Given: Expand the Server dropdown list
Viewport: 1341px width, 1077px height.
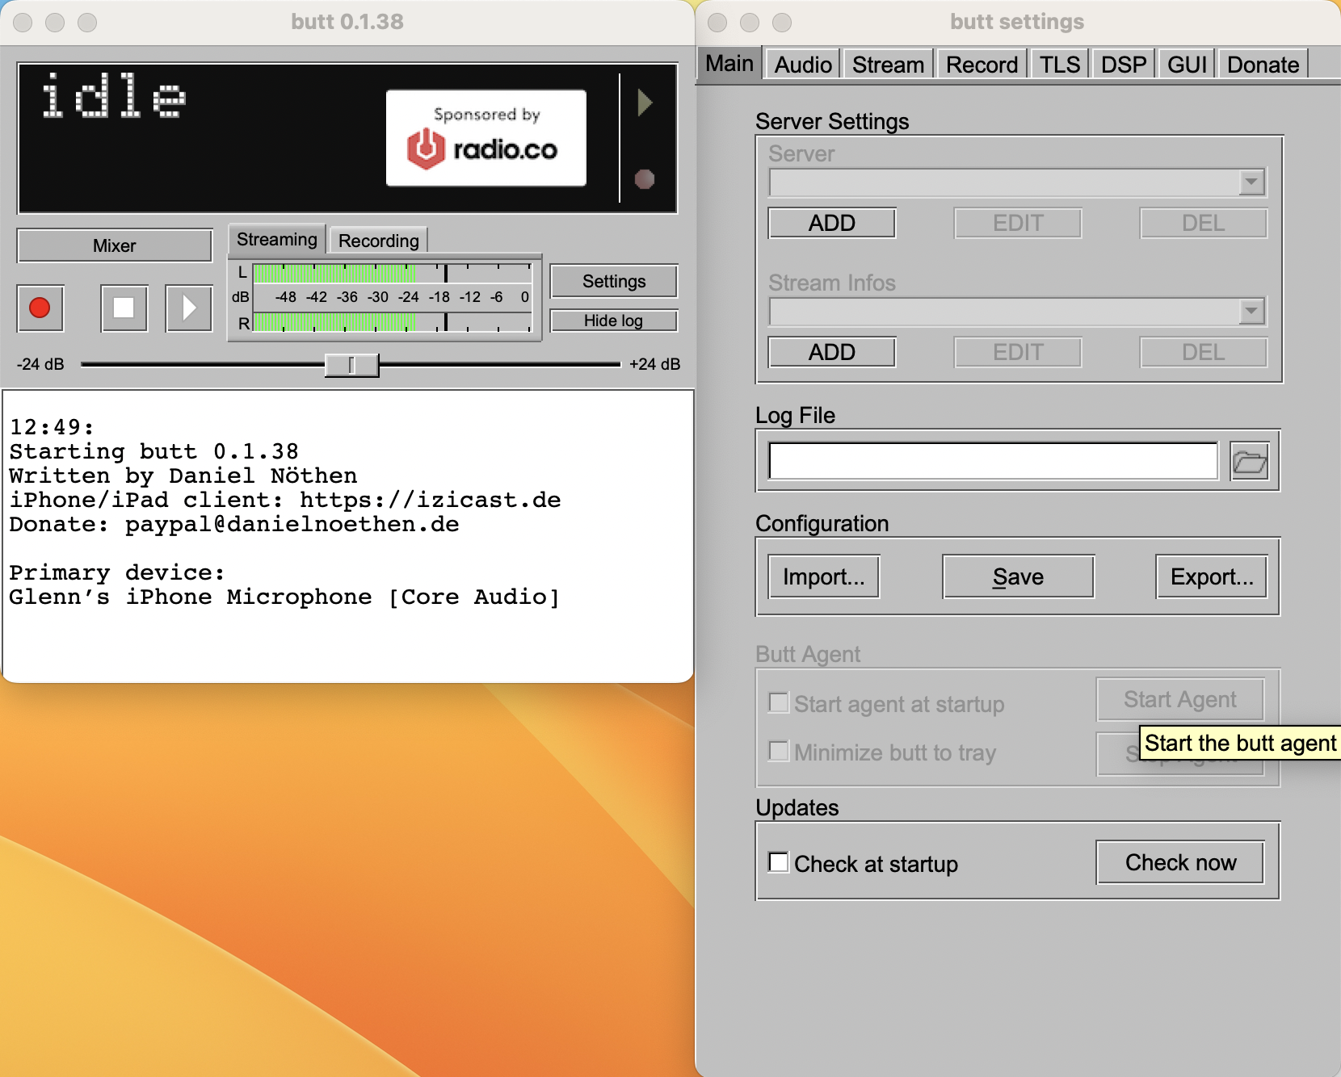Looking at the screenshot, I should click(x=1251, y=182).
